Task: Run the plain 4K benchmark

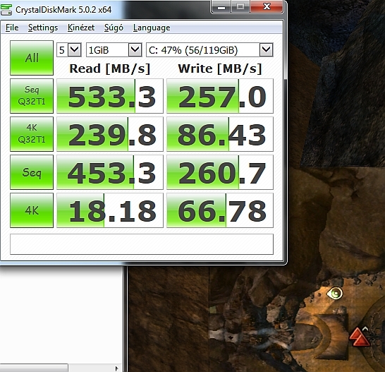Action: coord(32,210)
